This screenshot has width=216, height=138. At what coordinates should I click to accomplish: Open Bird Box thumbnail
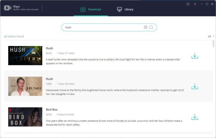[25, 117]
